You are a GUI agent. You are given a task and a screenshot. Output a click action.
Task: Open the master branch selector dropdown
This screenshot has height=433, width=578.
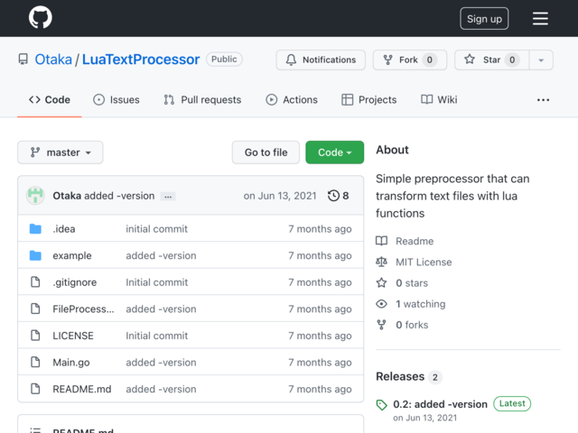[61, 152]
